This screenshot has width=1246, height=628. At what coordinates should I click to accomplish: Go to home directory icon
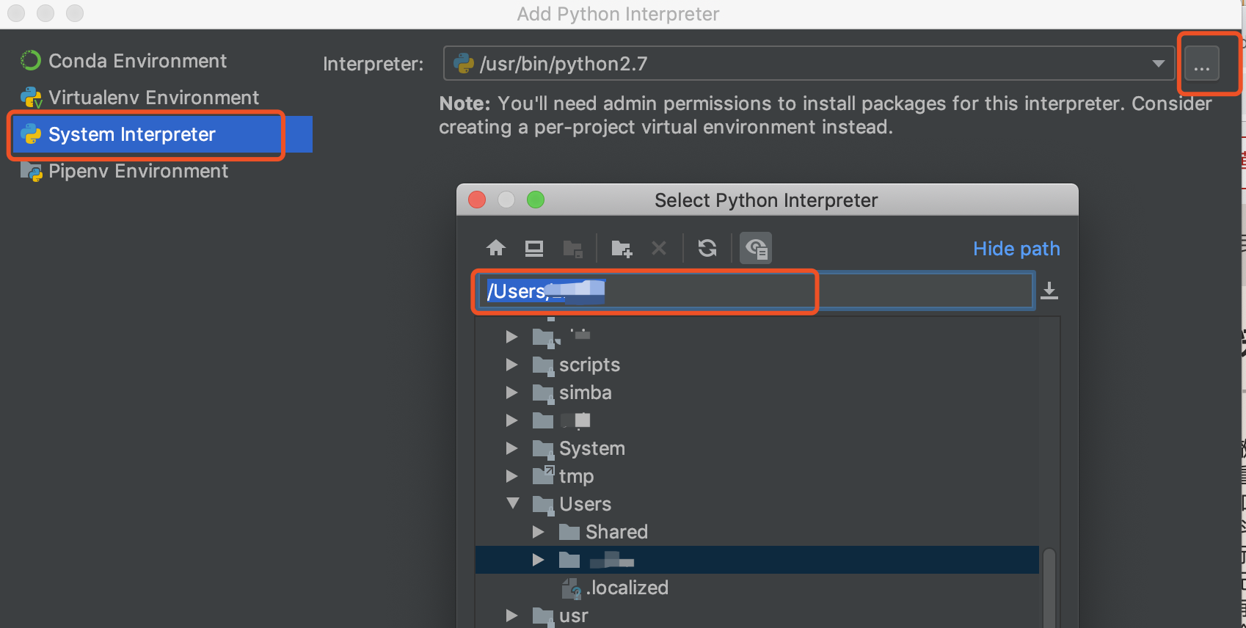(496, 248)
